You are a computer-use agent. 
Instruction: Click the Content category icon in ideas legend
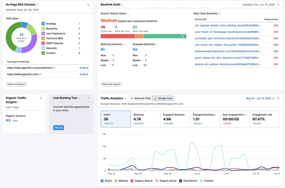click(43, 53)
